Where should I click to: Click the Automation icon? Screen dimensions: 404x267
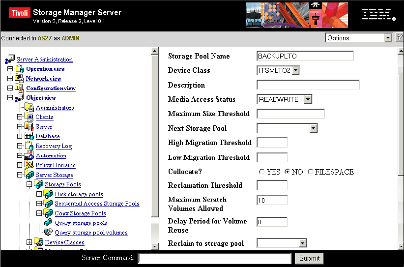(x=29, y=155)
